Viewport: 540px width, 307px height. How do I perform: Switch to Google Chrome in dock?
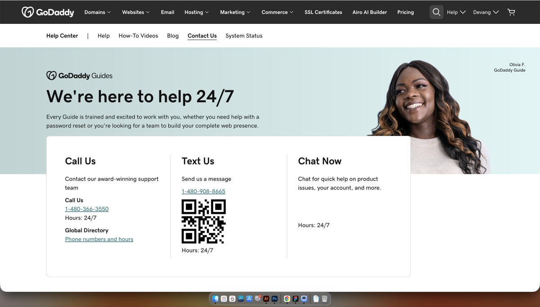(287, 299)
